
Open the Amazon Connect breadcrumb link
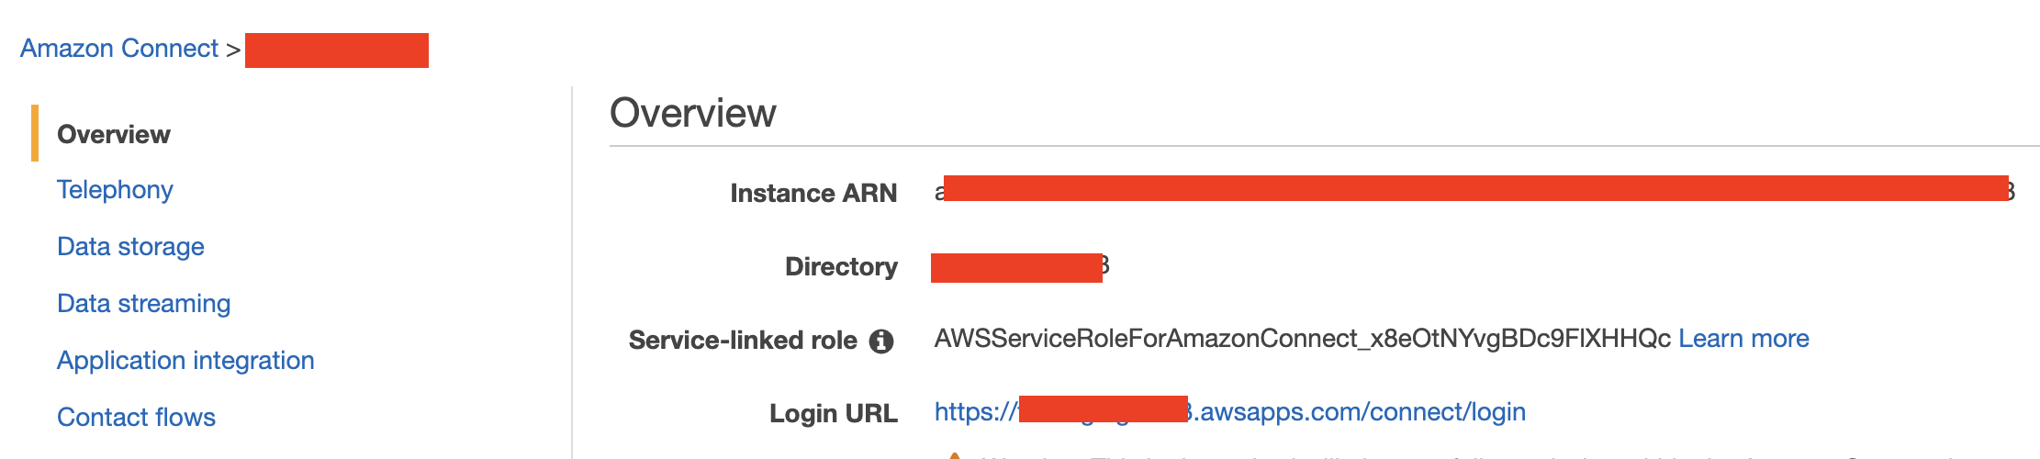click(x=119, y=49)
